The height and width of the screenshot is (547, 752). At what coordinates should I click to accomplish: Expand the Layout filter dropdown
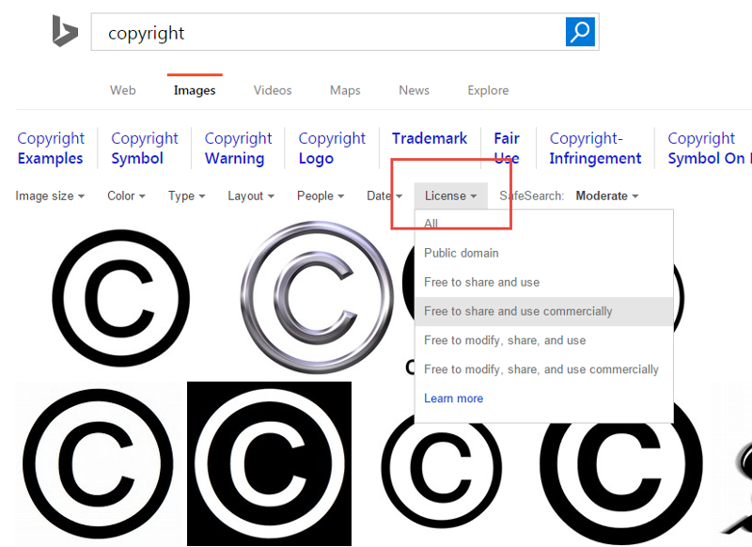click(x=250, y=196)
